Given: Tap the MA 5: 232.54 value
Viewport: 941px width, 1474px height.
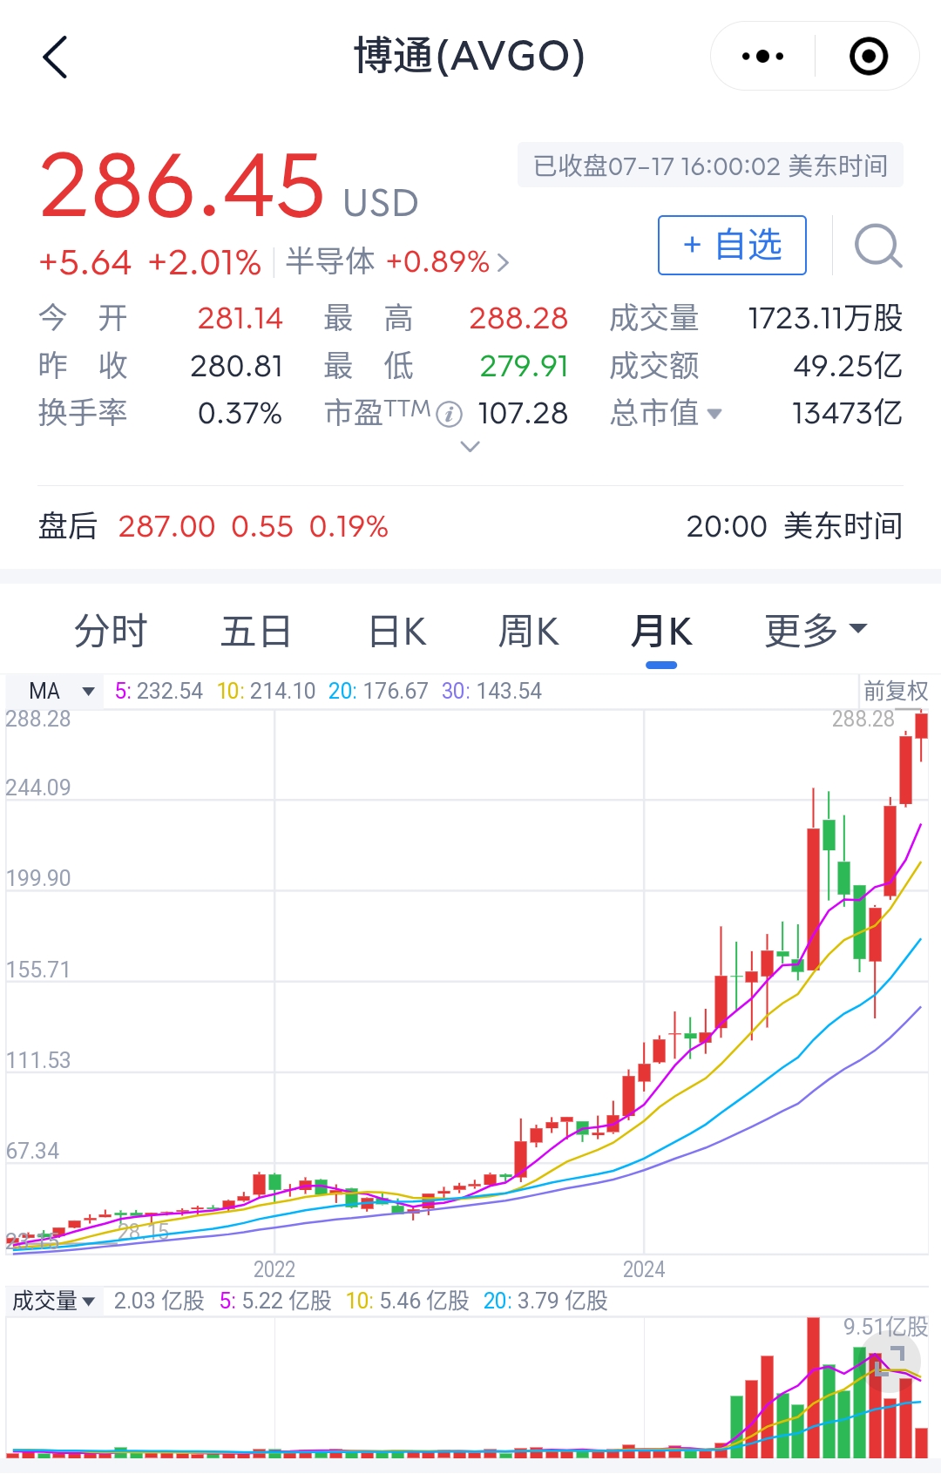Looking at the screenshot, I should tap(159, 692).
